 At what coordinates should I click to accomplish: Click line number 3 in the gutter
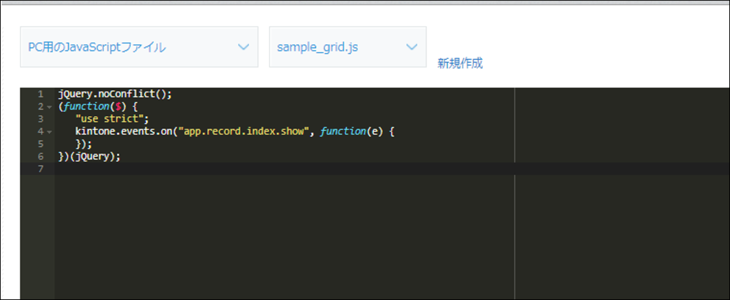tap(41, 119)
